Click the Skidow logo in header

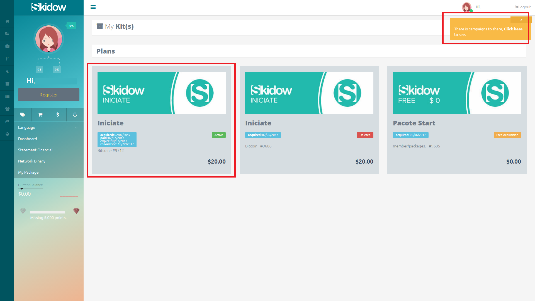coord(49,7)
